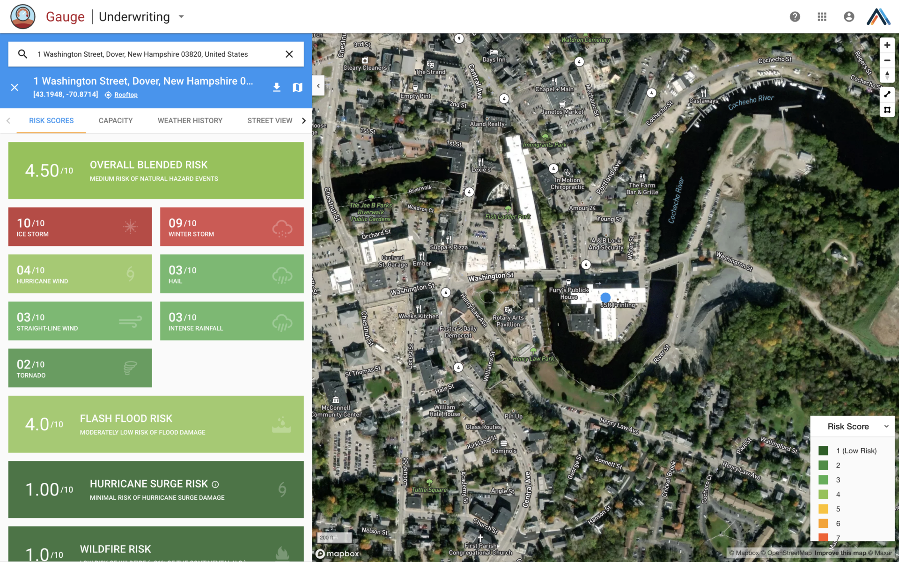Click the Henry Law Park map label
This screenshot has height=562, width=899.
pos(533,359)
